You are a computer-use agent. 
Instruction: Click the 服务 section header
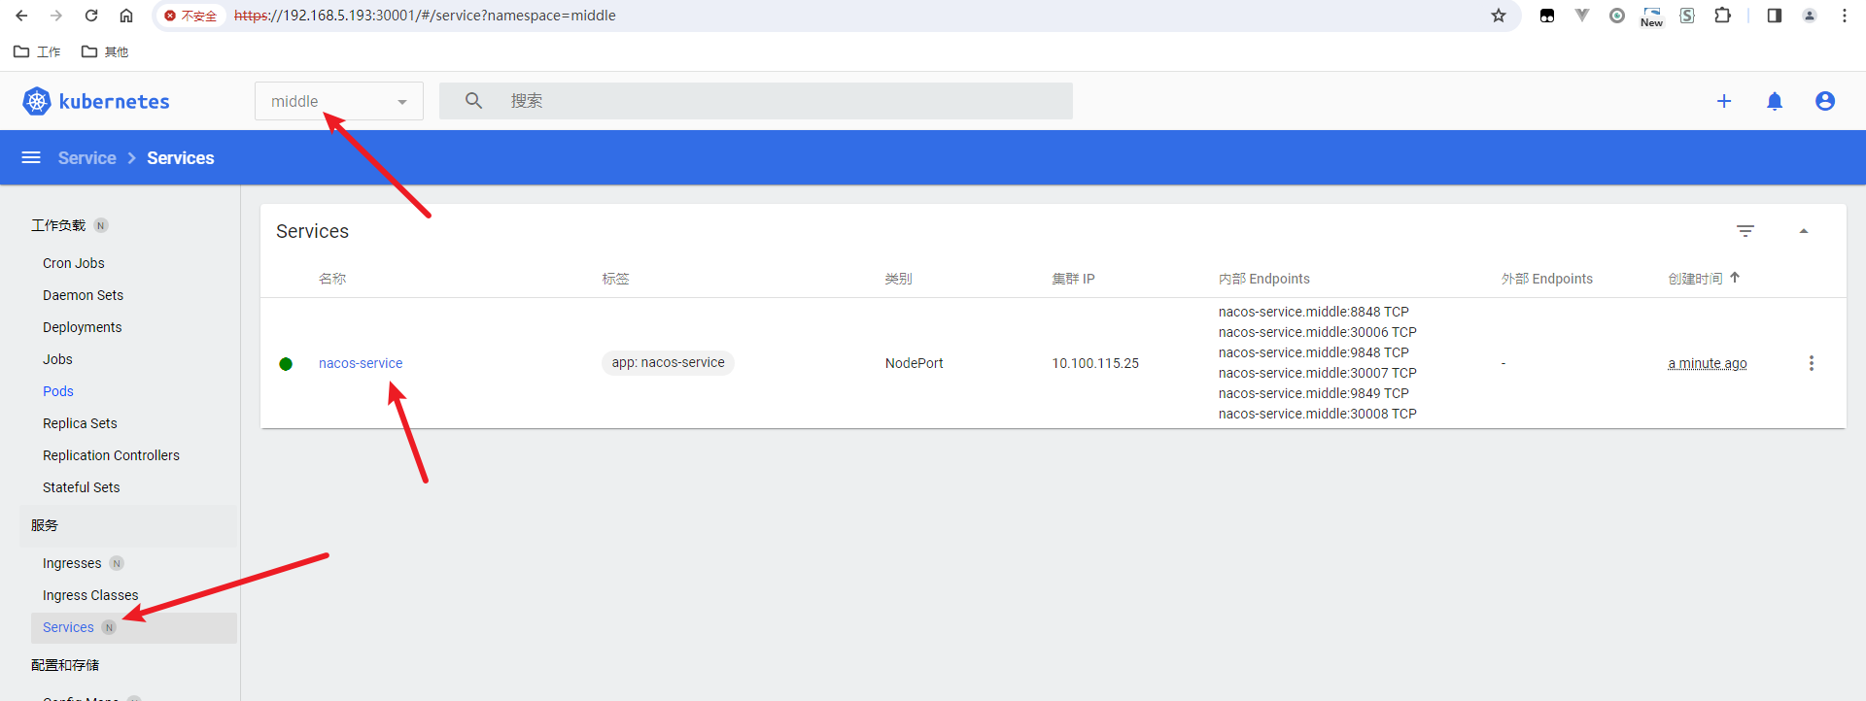coord(45,525)
